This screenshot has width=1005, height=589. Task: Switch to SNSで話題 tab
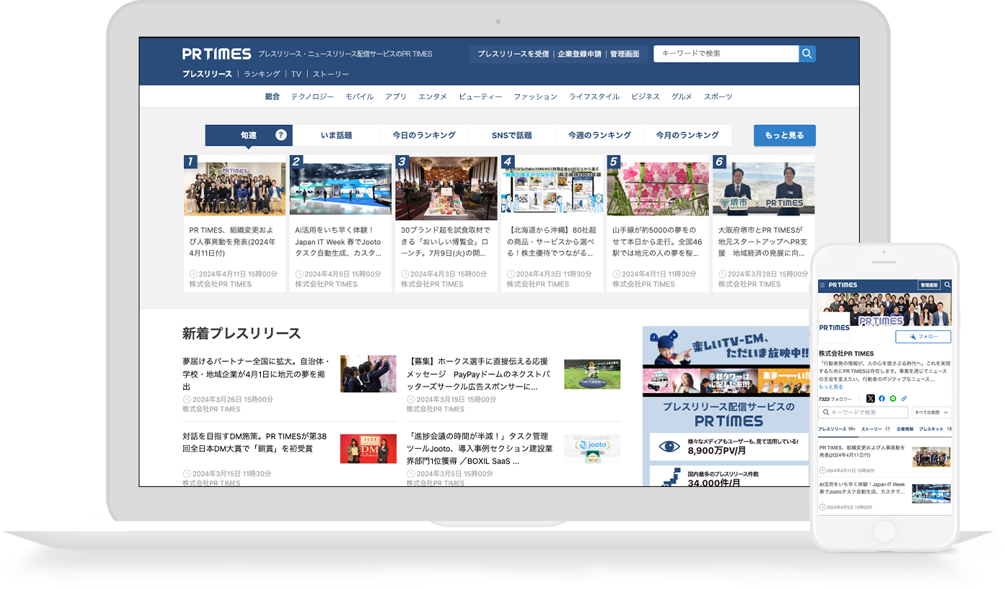tap(512, 135)
